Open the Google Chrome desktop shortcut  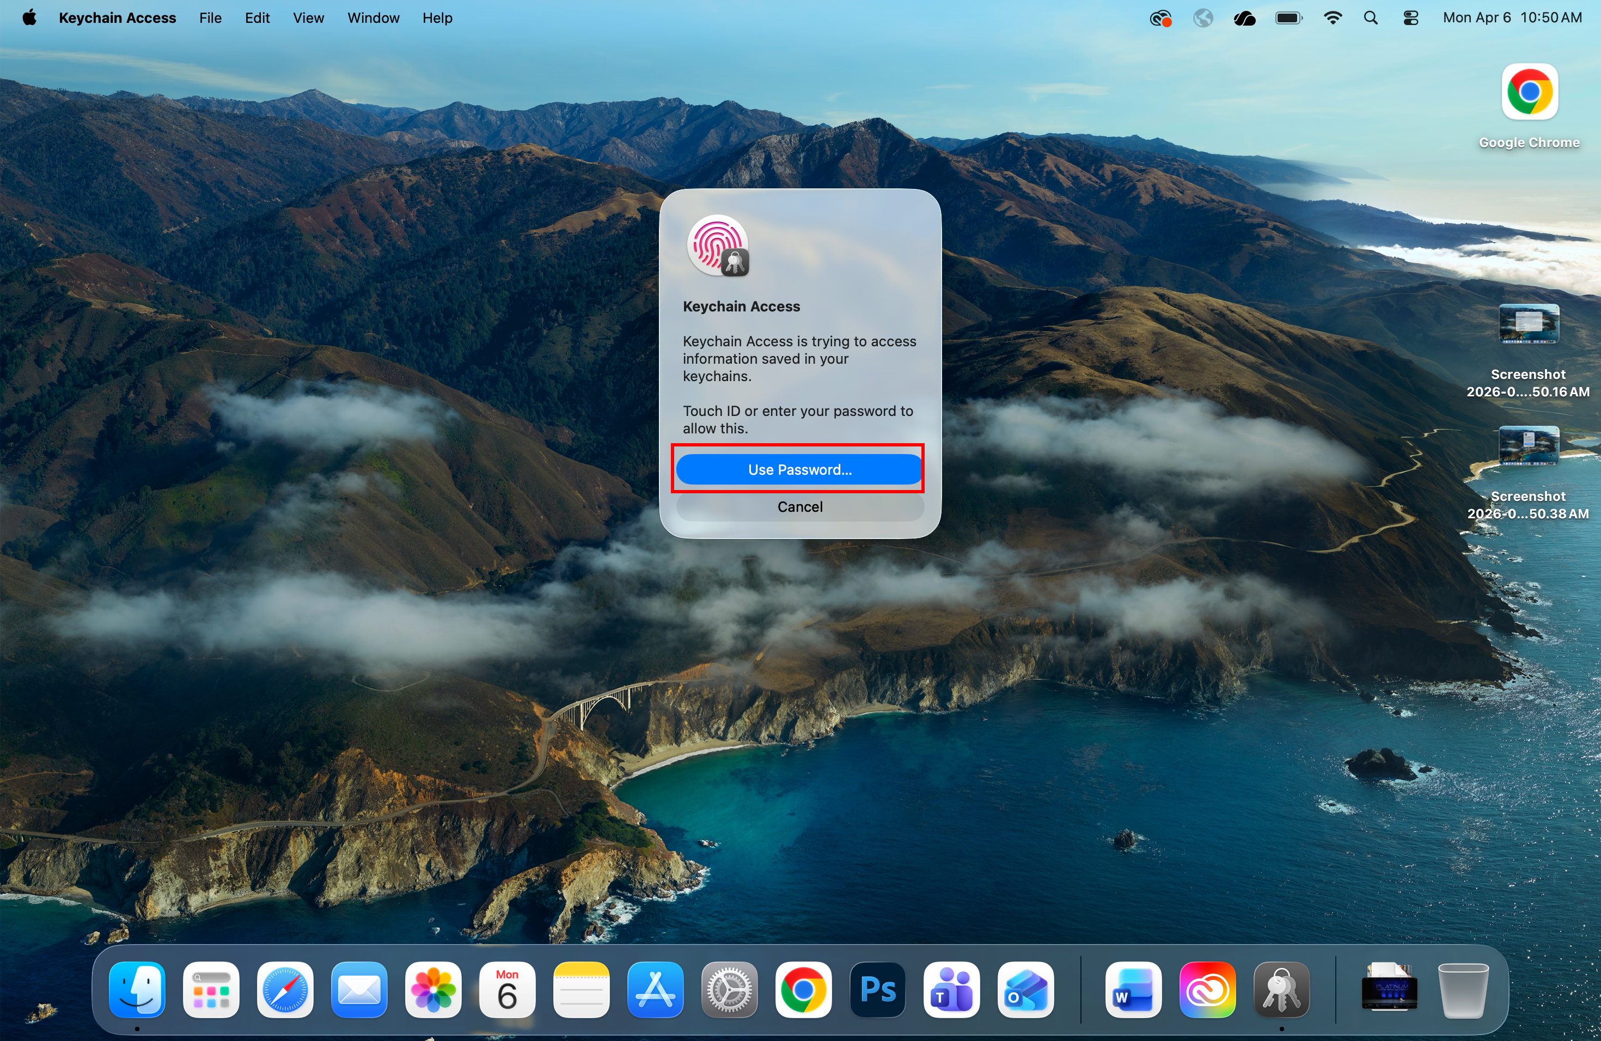tap(1529, 92)
